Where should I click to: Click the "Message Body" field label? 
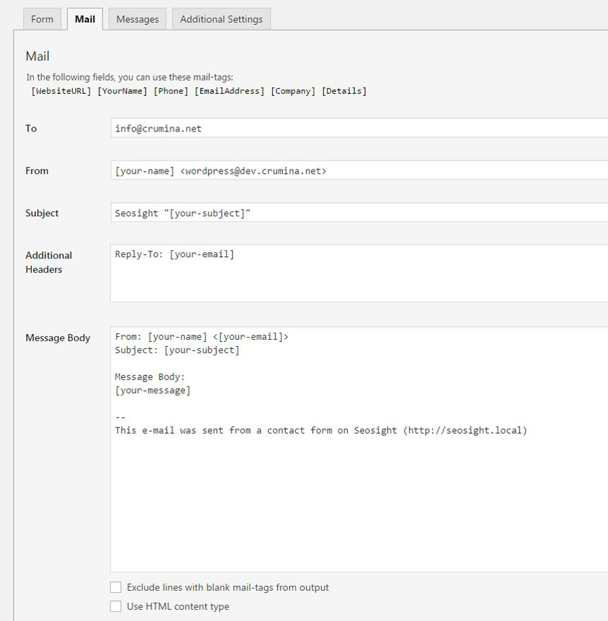tap(58, 338)
